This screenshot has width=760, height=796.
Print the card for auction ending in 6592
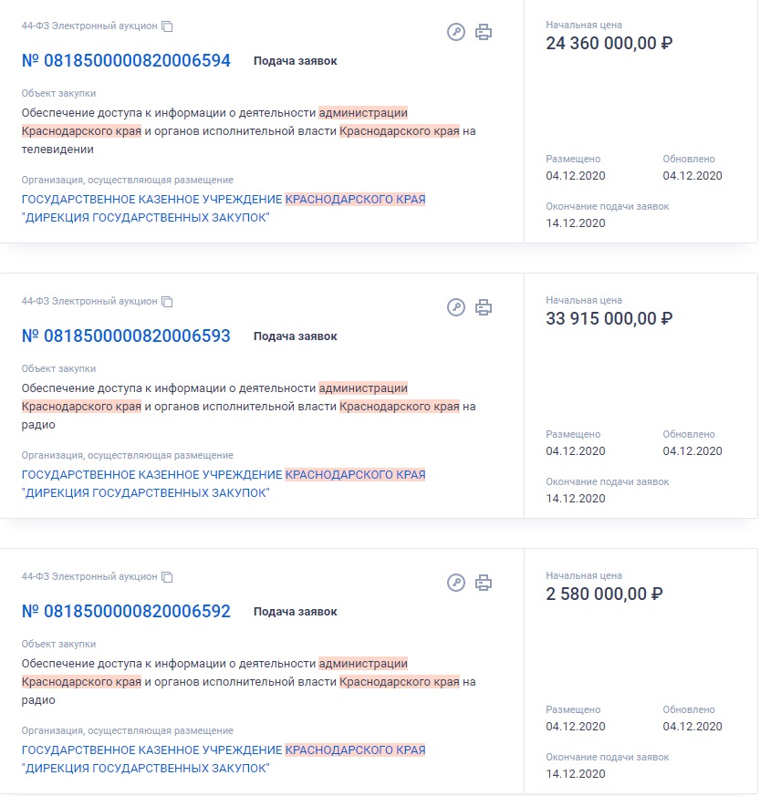click(484, 583)
